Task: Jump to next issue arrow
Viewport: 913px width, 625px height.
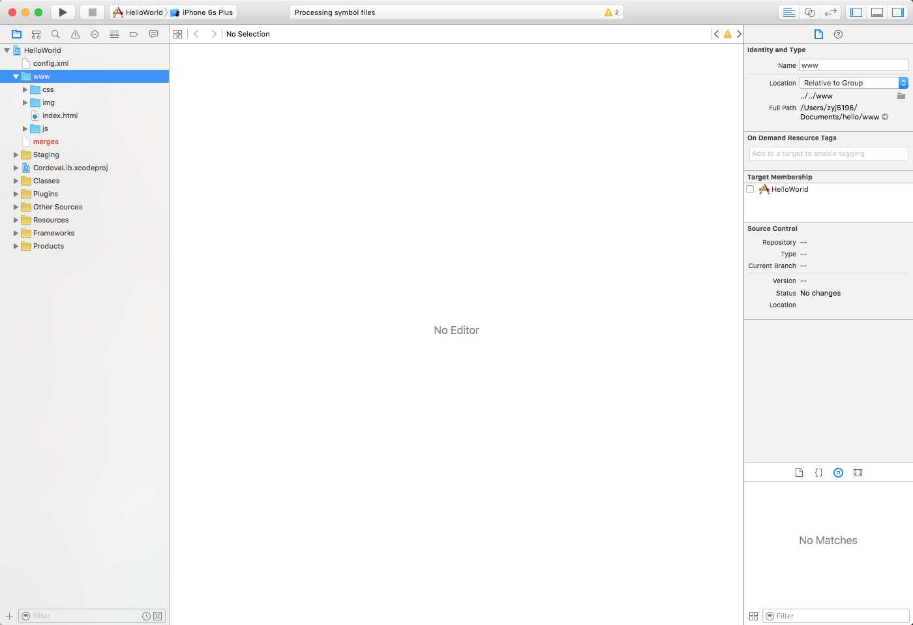Action: click(739, 34)
